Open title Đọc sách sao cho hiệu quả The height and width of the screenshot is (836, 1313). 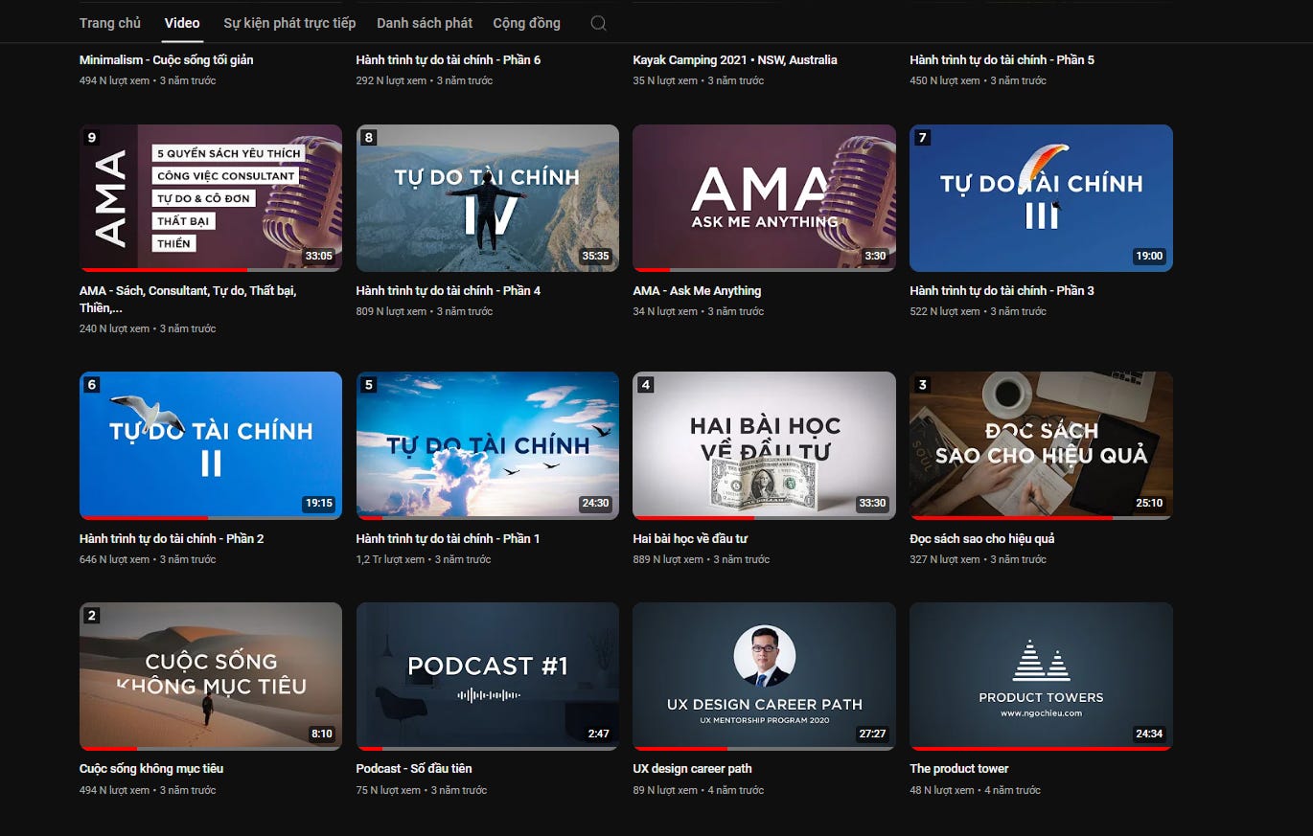(x=982, y=538)
